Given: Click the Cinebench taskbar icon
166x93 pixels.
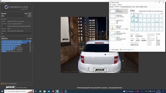Looking at the screenshot, I should [66, 91].
